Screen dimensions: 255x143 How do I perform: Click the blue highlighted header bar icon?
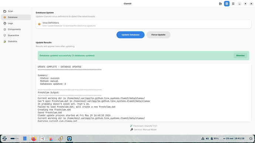[227, 4]
